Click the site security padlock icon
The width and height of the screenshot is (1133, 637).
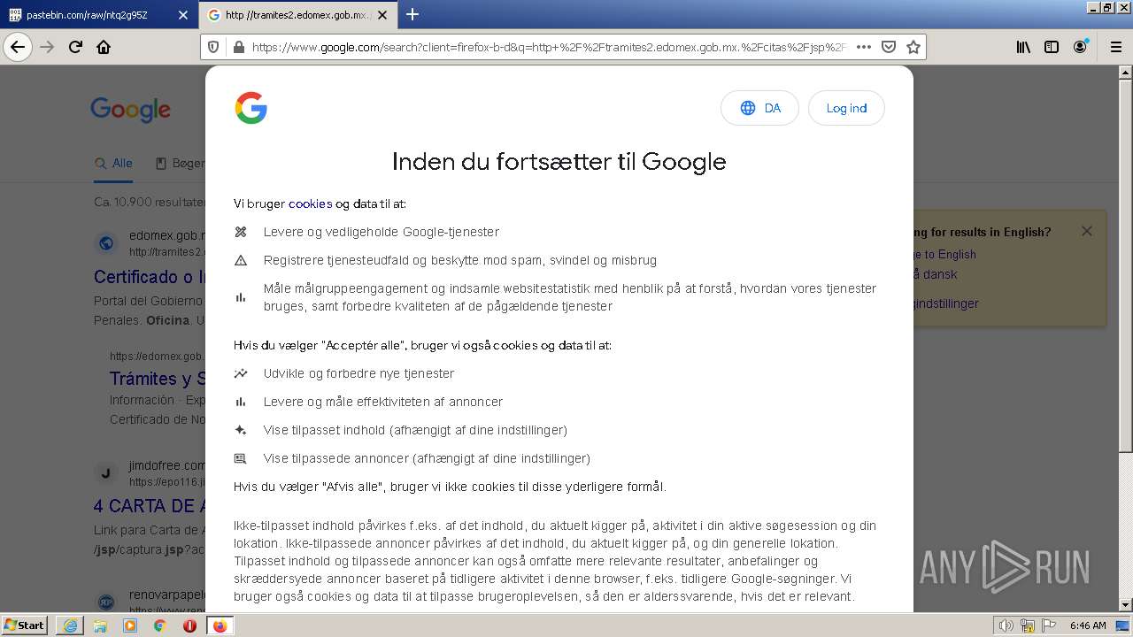pos(238,47)
